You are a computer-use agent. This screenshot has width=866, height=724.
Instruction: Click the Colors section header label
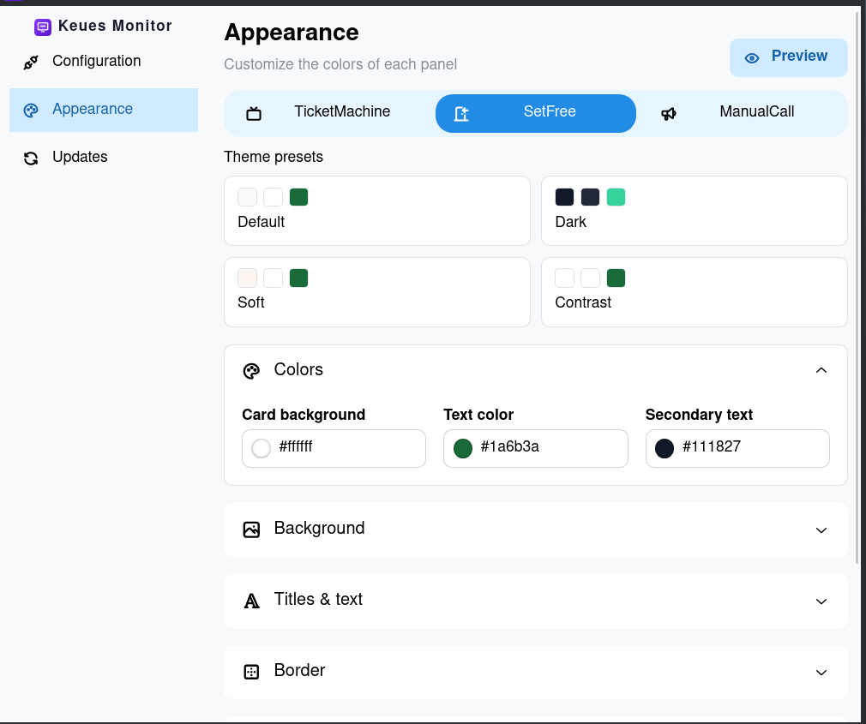coord(298,369)
